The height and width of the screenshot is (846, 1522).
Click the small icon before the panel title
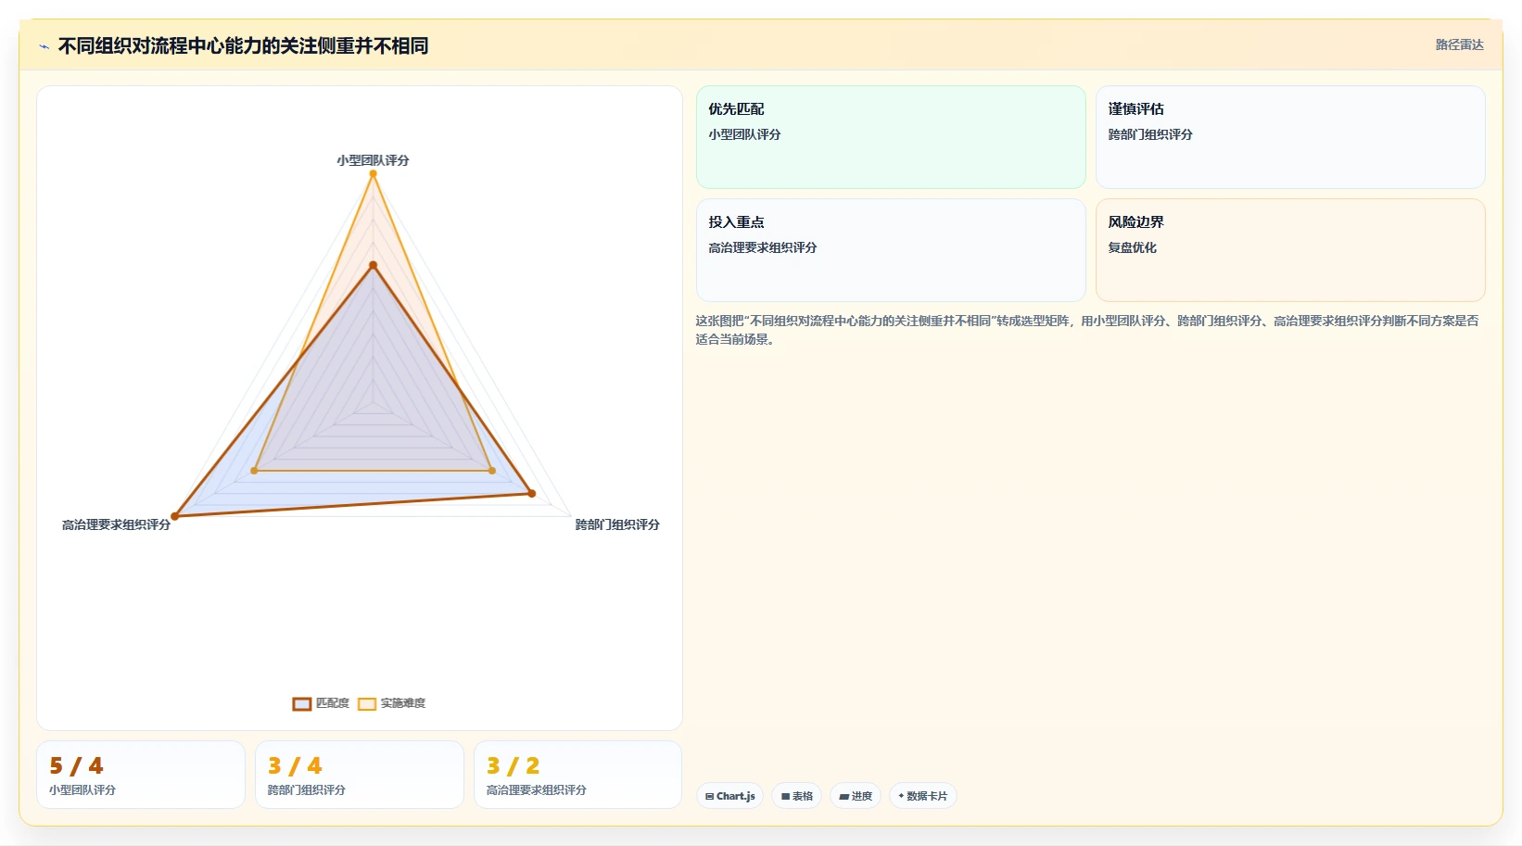[x=44, y=46]
